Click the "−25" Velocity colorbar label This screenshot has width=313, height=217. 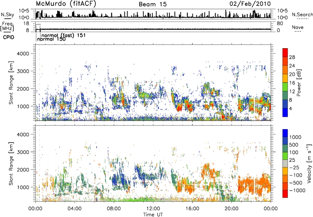coord(294,167)
